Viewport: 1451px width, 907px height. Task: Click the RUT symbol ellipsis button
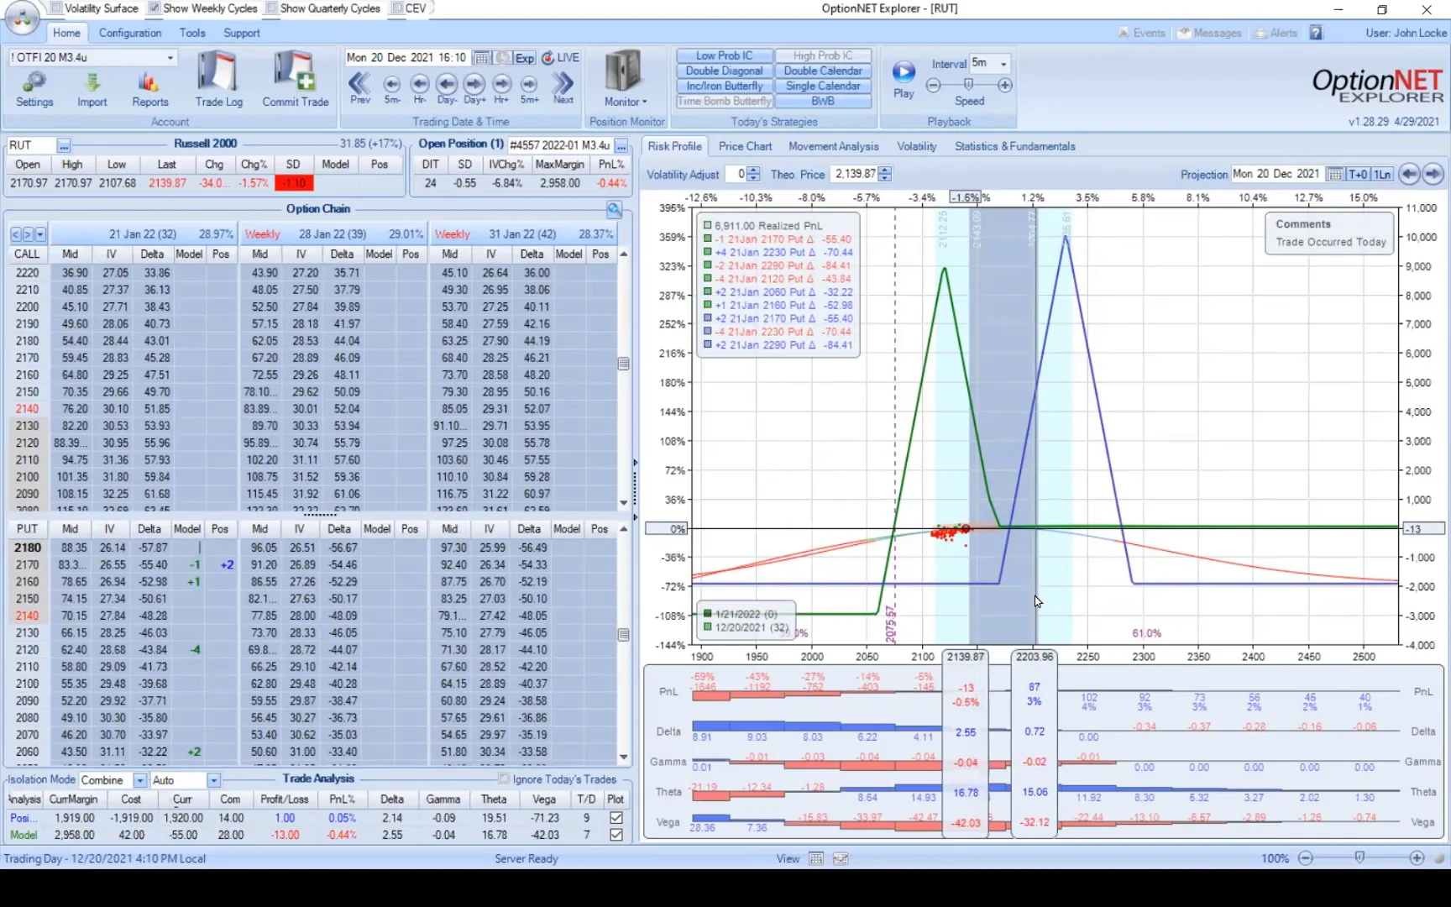click(x=64, y=146)
